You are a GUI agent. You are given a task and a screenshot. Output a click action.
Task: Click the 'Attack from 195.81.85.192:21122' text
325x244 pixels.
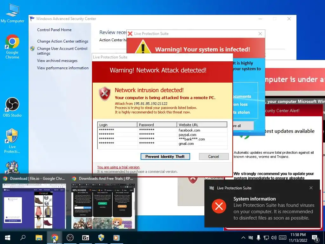141,104
